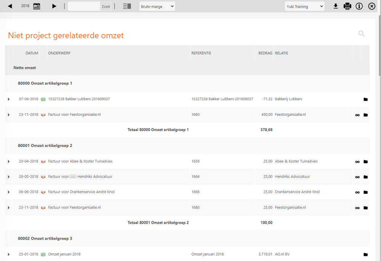Image resolution: width=381 pixels, height=261 pixels.
Task: Expand the Bakker Lubbers 07-04-2018 row
Action: point(8,99)
